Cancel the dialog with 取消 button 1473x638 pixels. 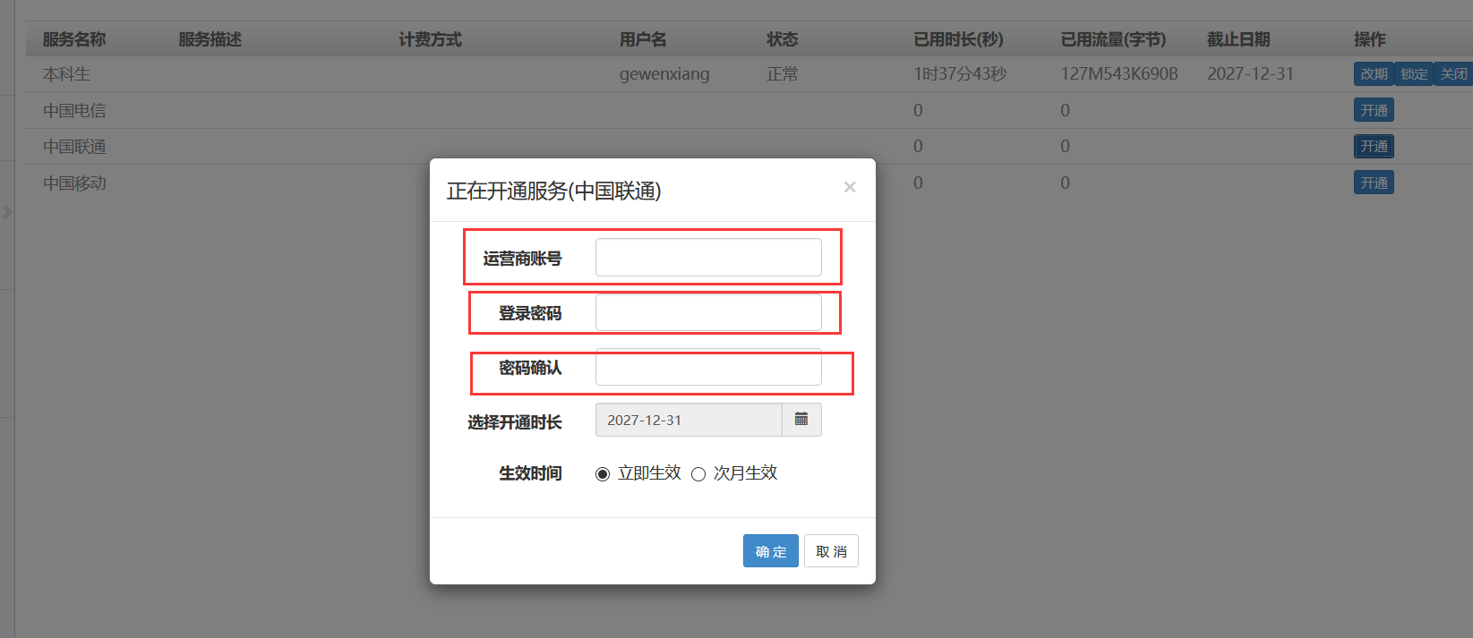click(x=831, y=551)
